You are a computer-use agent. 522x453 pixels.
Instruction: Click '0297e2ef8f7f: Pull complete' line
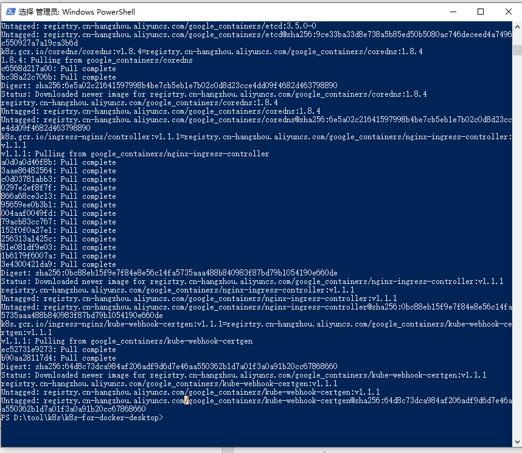point(58,188)
